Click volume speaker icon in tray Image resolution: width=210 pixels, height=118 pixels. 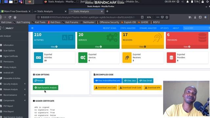(x=183, y=2)
